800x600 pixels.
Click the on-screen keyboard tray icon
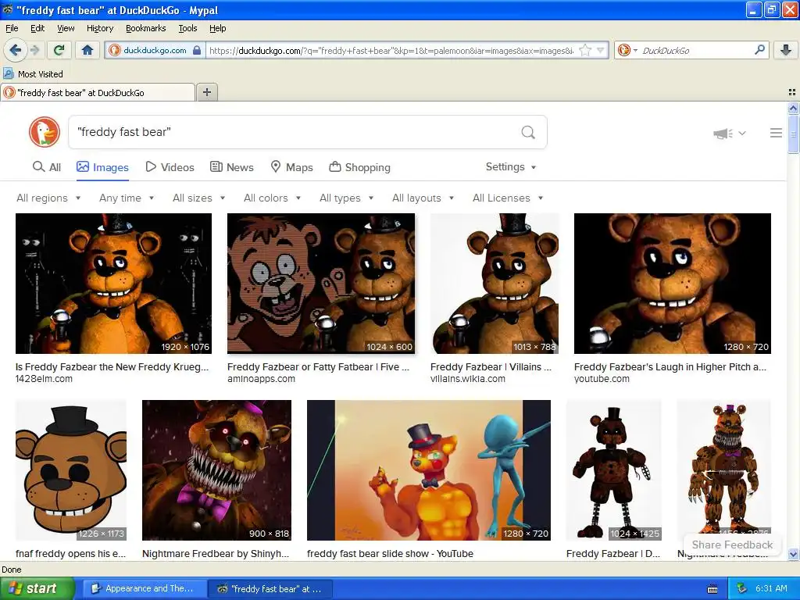(x=712, y=589)
